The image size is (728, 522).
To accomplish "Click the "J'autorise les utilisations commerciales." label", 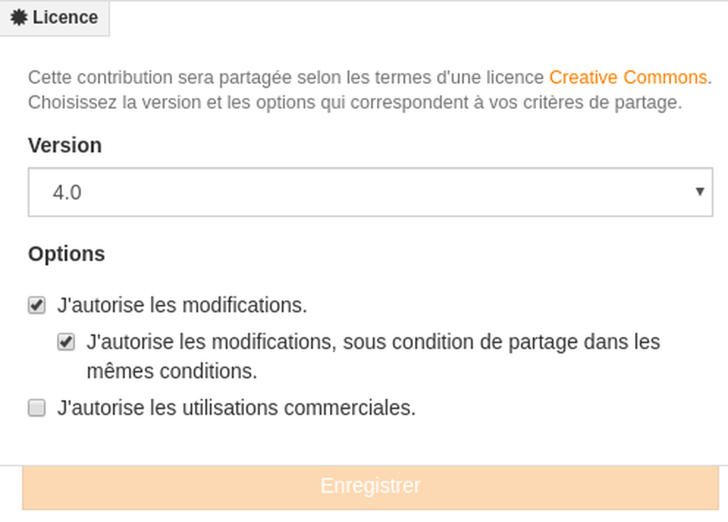I will pos(236,408).
